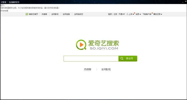Screen dimensions: 187x100
Task: Focus the main search input field
Action: (91, 59)
